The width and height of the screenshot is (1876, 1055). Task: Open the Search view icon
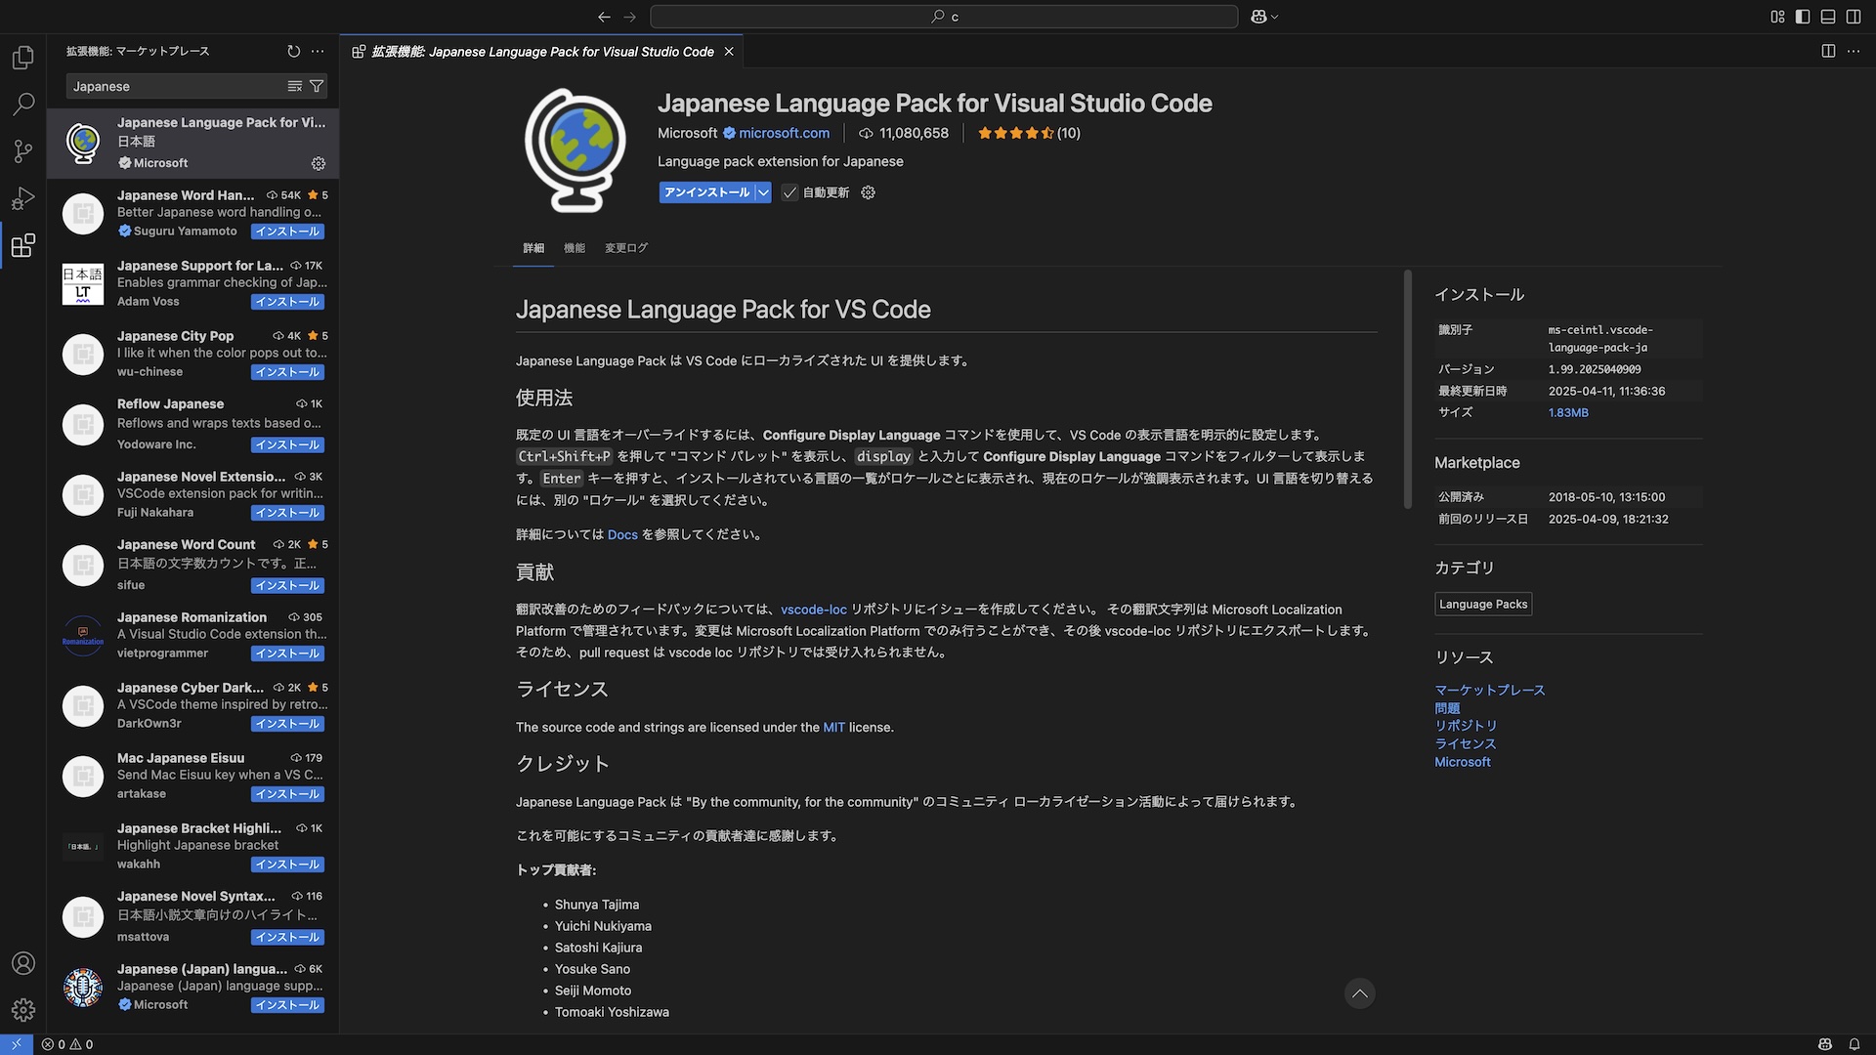click(x=23, y=104)
